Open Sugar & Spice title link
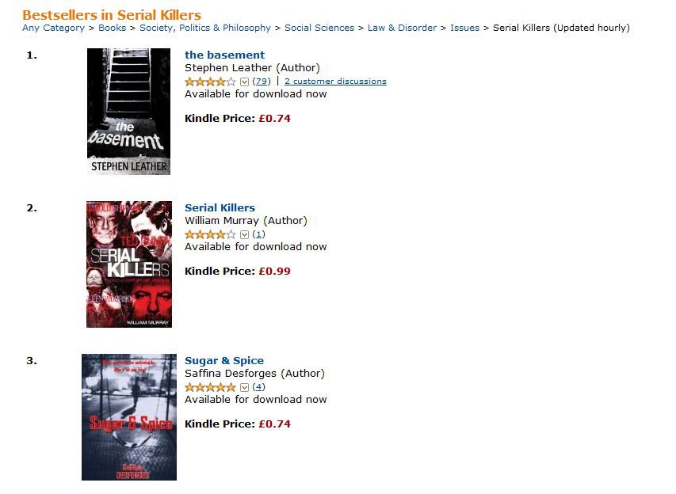 point(224,360)
